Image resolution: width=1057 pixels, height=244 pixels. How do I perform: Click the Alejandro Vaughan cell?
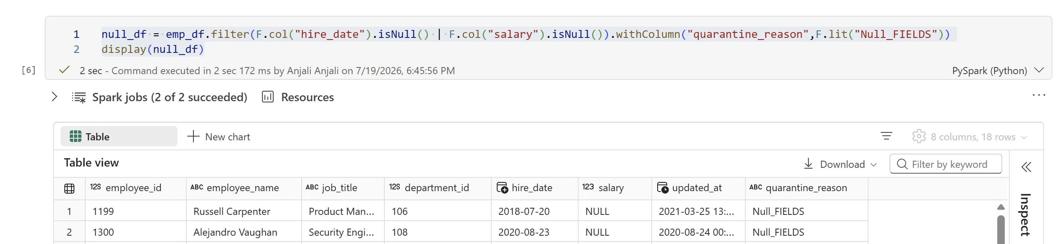244,232
